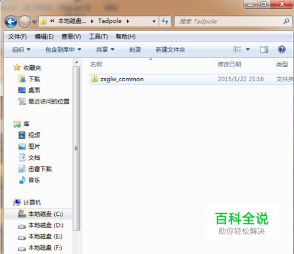Open the 图片 library
Viewport: 294px width, 254px height.
[34, 146]
